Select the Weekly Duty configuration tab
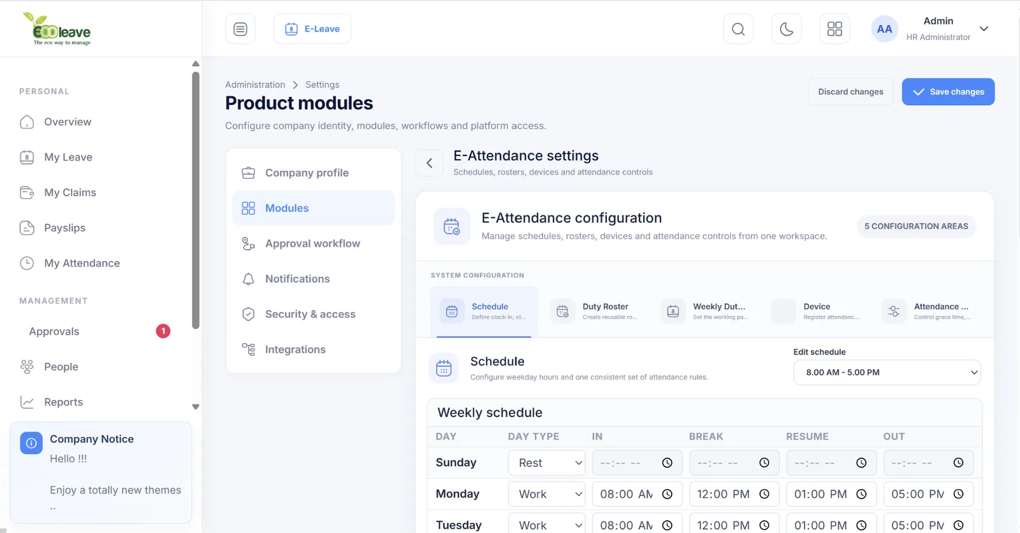 [705, 311]
